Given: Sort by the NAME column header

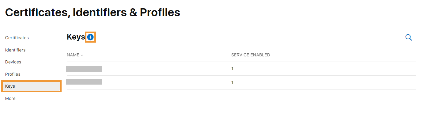Looking at the screenshot, I should point(73,55).
